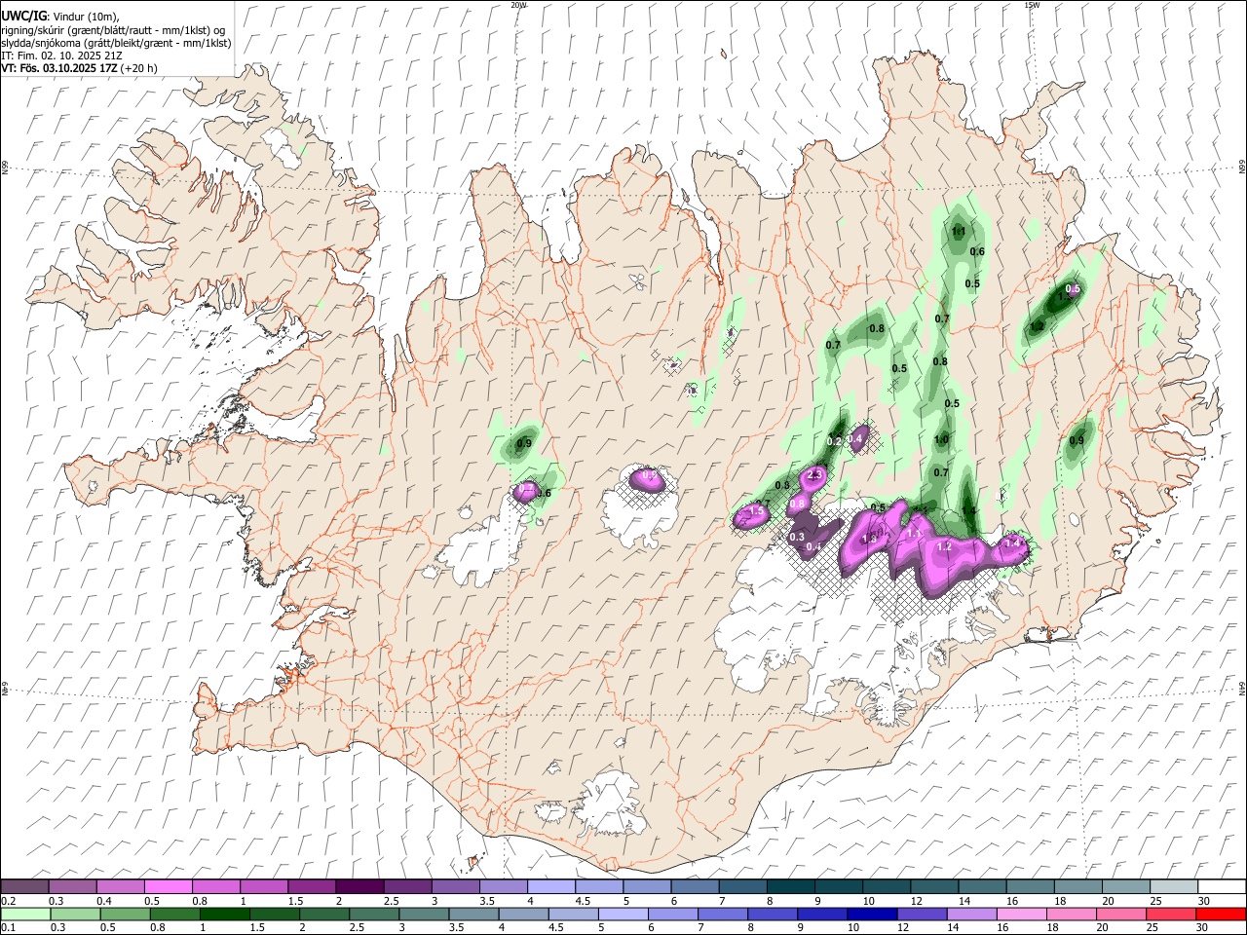Click the 'VT: Fös. 03.10.2025 17Z (+20 h)' line
The height and width of the screenshot is (935, 1247).
[x=79, y=68]
